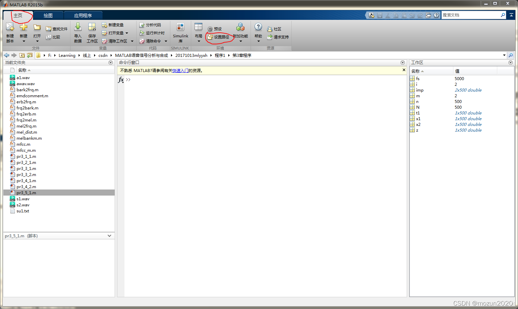Click the New (新建) plus icon
This screenshot has height=309, width=518.
24,27
